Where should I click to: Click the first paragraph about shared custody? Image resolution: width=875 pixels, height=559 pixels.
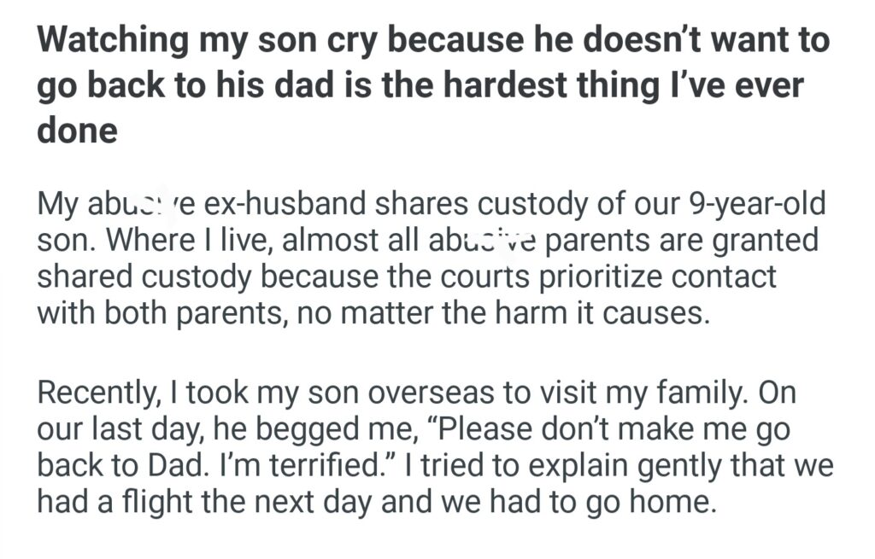point(427,259)
